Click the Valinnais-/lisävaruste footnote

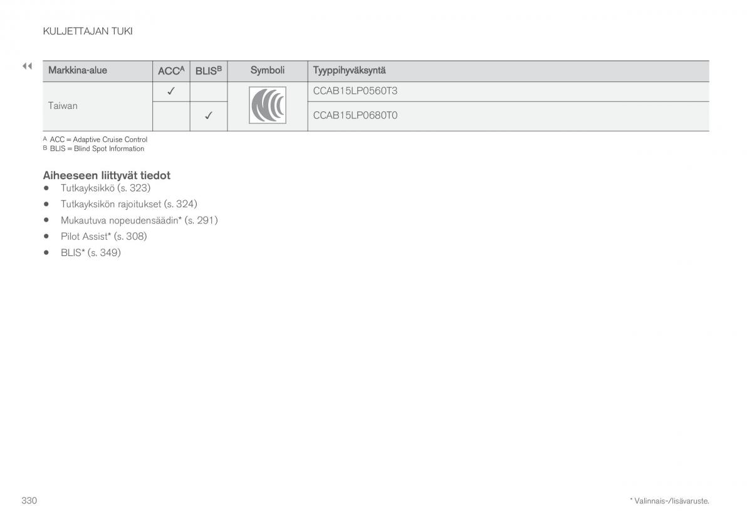(x=669, y=501)
